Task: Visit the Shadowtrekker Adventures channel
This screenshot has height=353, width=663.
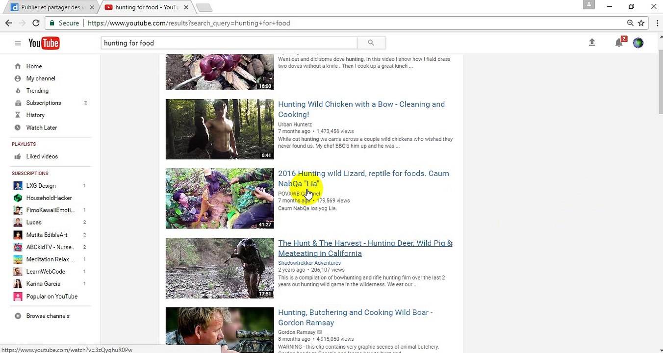Action: pyautogui.click(x=309, y=263)
